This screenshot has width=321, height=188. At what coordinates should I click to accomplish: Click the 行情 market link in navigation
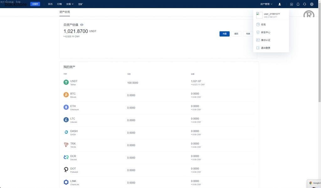(x=60, y=4)
